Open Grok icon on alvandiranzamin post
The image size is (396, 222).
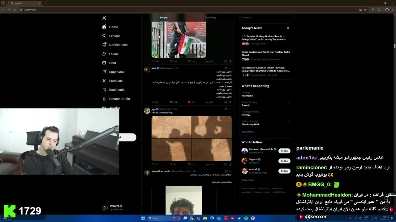(x=226, y=171)
